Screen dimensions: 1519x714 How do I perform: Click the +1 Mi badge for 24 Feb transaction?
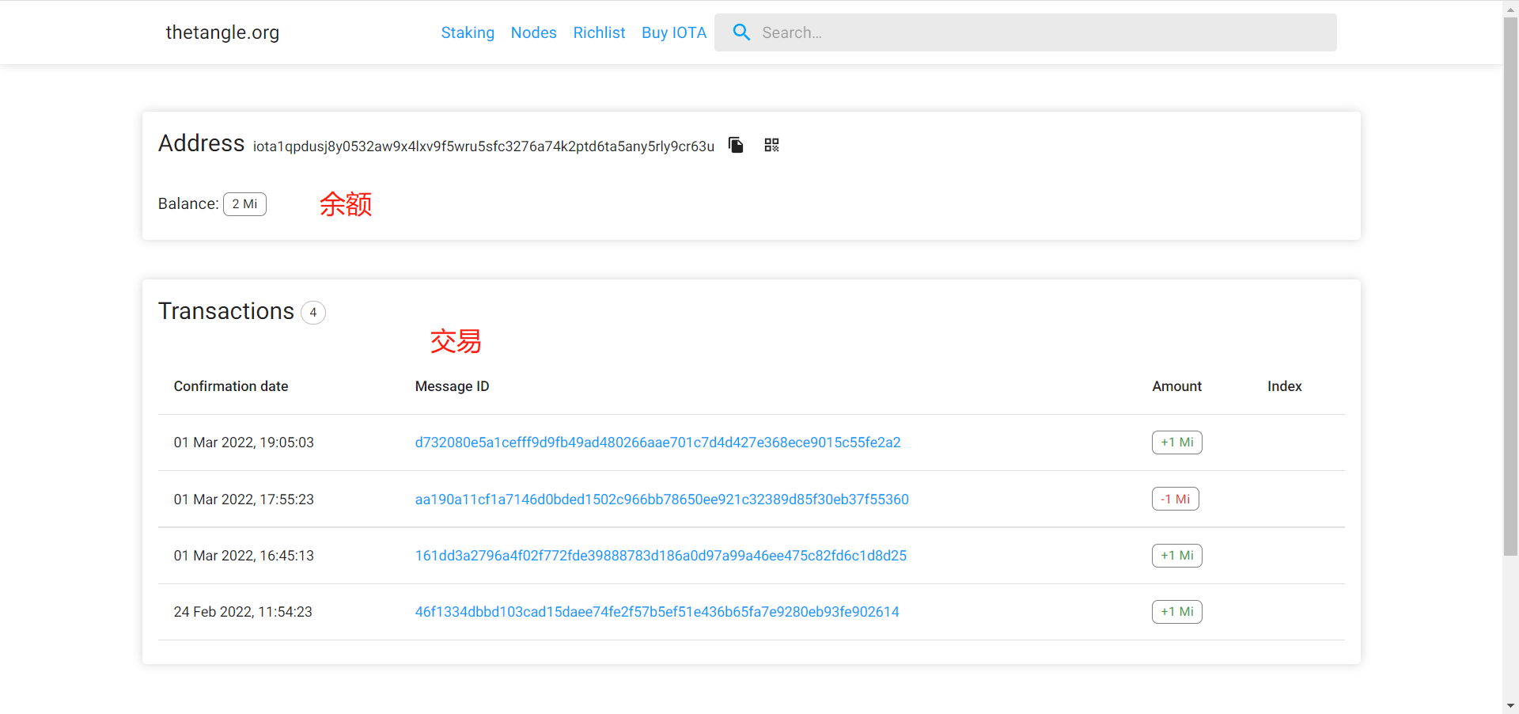coord(1176,612)
